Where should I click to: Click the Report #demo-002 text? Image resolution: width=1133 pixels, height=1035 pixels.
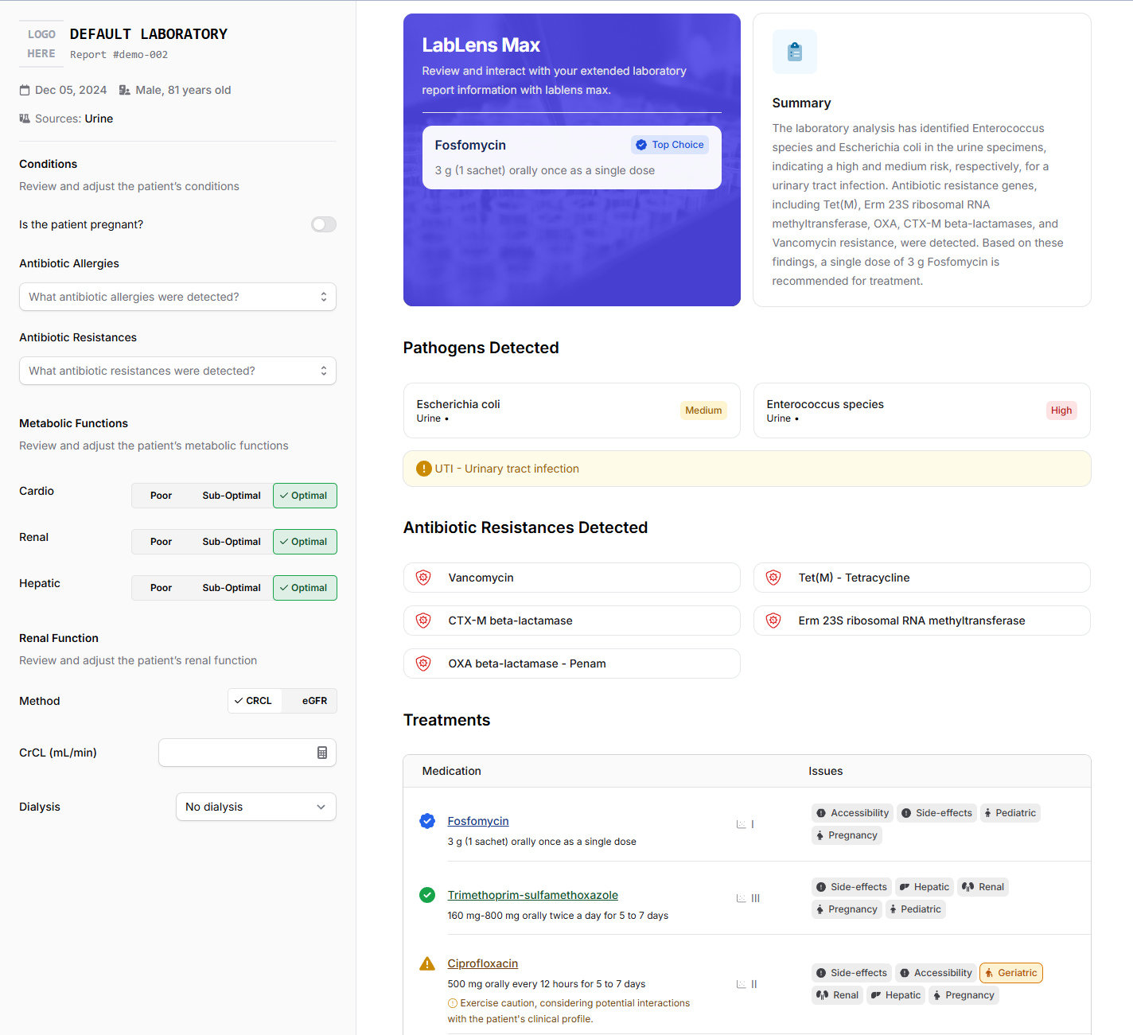click(119, 55)
